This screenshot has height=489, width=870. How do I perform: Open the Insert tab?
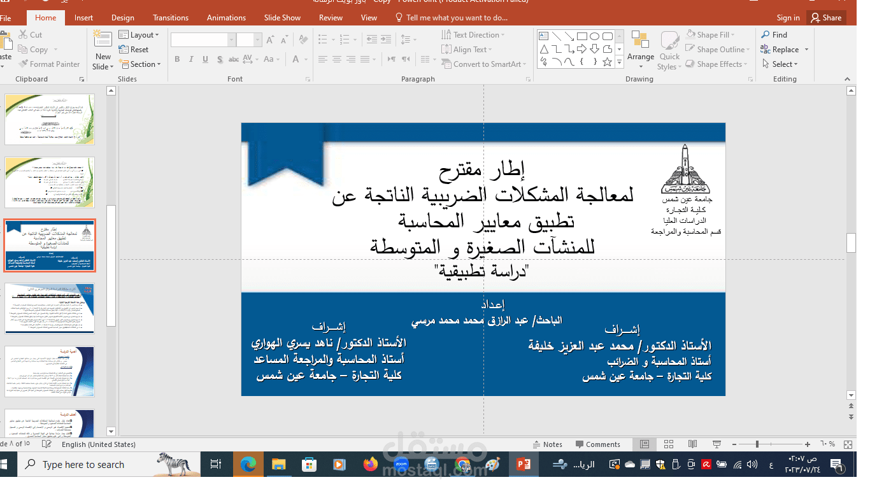83,18
